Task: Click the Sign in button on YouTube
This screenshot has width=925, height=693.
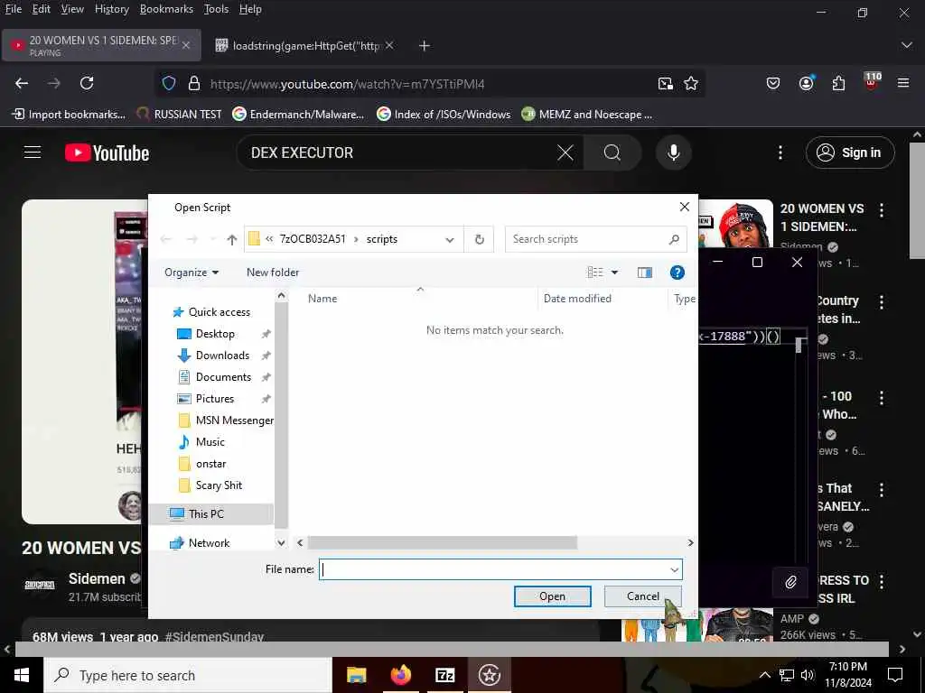Action: click(x=849, y=152)
